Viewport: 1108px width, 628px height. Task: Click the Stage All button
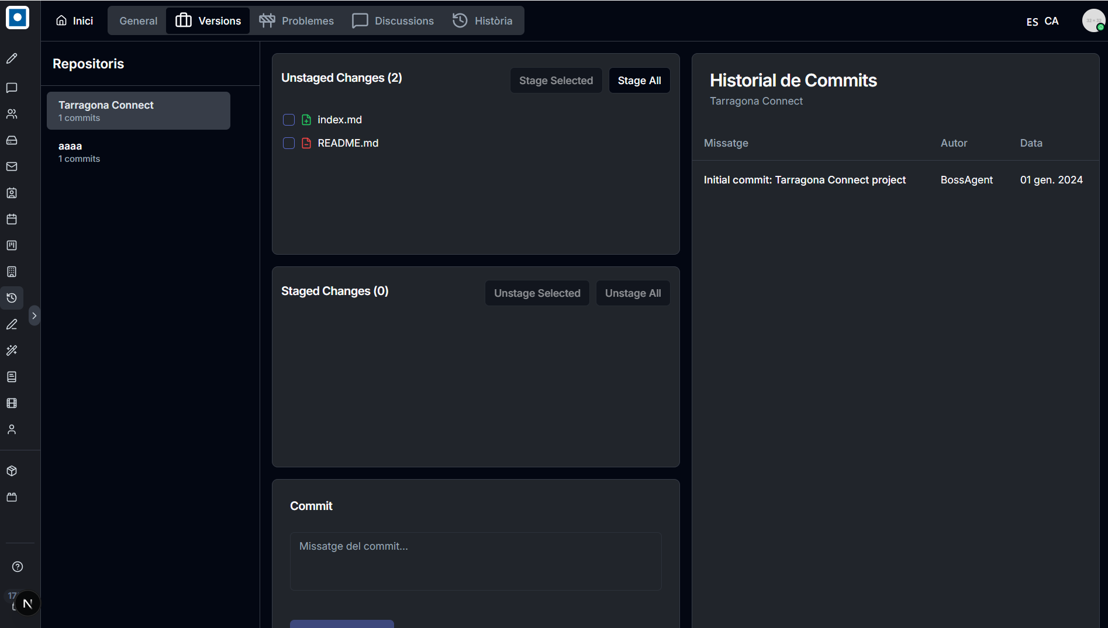(640, 81)
